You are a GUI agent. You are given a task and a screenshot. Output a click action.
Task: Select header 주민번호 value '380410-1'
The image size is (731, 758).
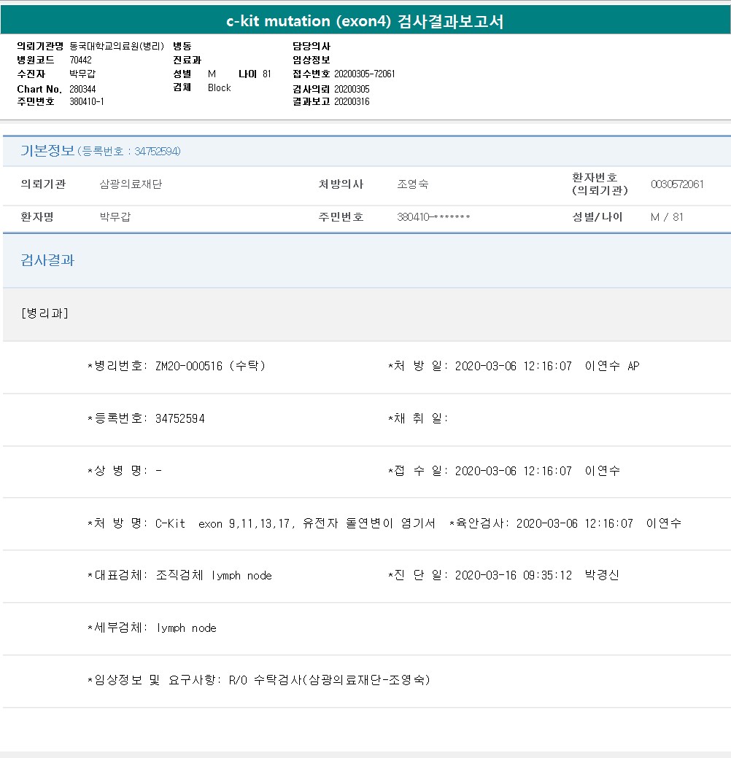(x=87, y=101)
